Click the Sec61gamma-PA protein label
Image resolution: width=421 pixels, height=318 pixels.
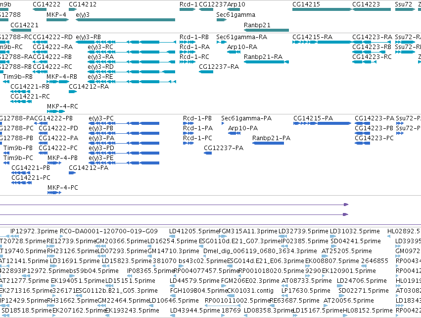coord(246,118)
